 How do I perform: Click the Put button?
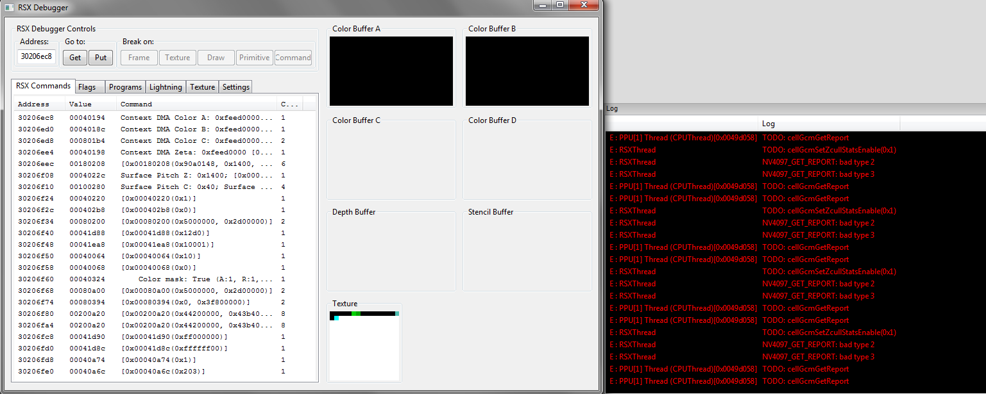[101, 58]
